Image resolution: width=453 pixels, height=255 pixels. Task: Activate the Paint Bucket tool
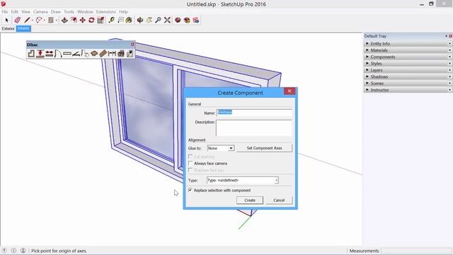pos(129,20)
